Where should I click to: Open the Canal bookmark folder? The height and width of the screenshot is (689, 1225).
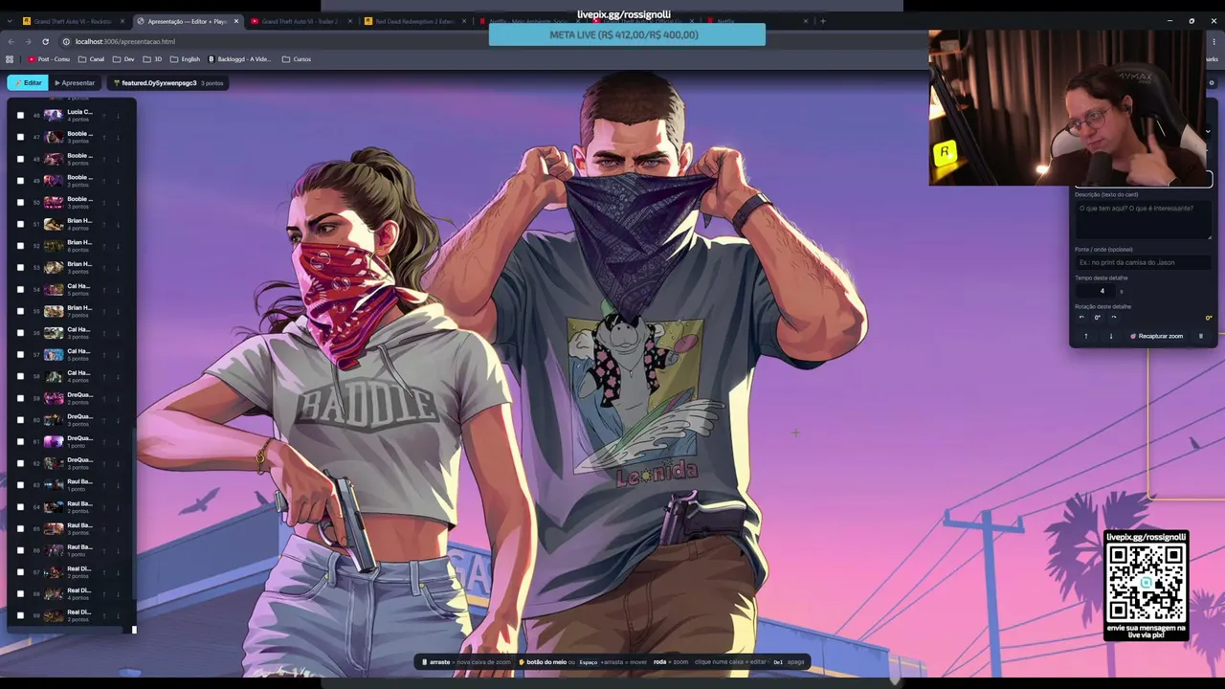[x=91, y=59]
